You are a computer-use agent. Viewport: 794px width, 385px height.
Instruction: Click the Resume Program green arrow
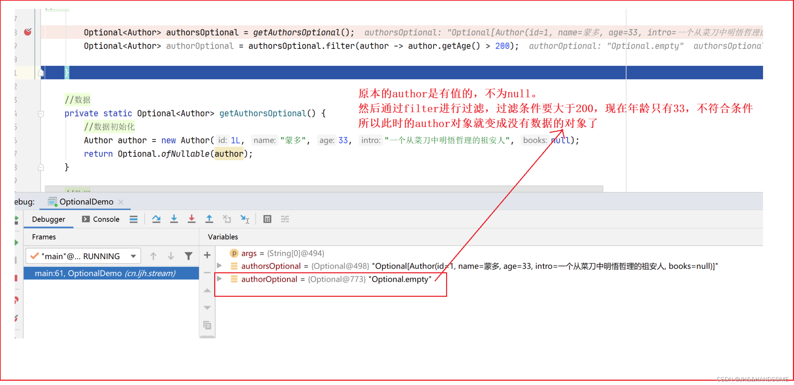(x=16, y=243)
